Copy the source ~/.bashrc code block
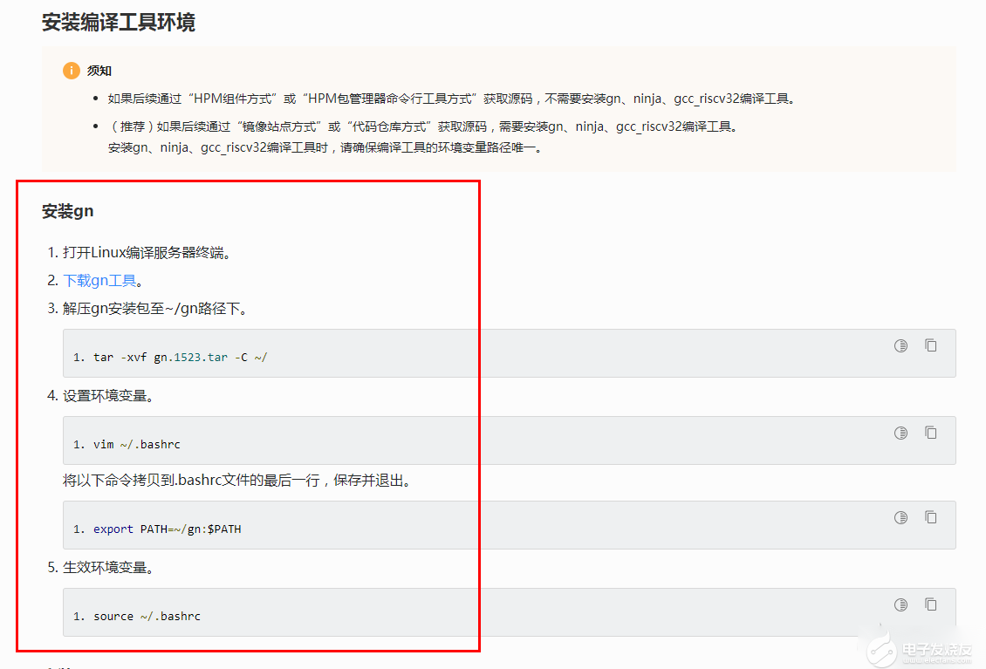The height and width of the screenshot is (669, 986). (x=931, y=604)
